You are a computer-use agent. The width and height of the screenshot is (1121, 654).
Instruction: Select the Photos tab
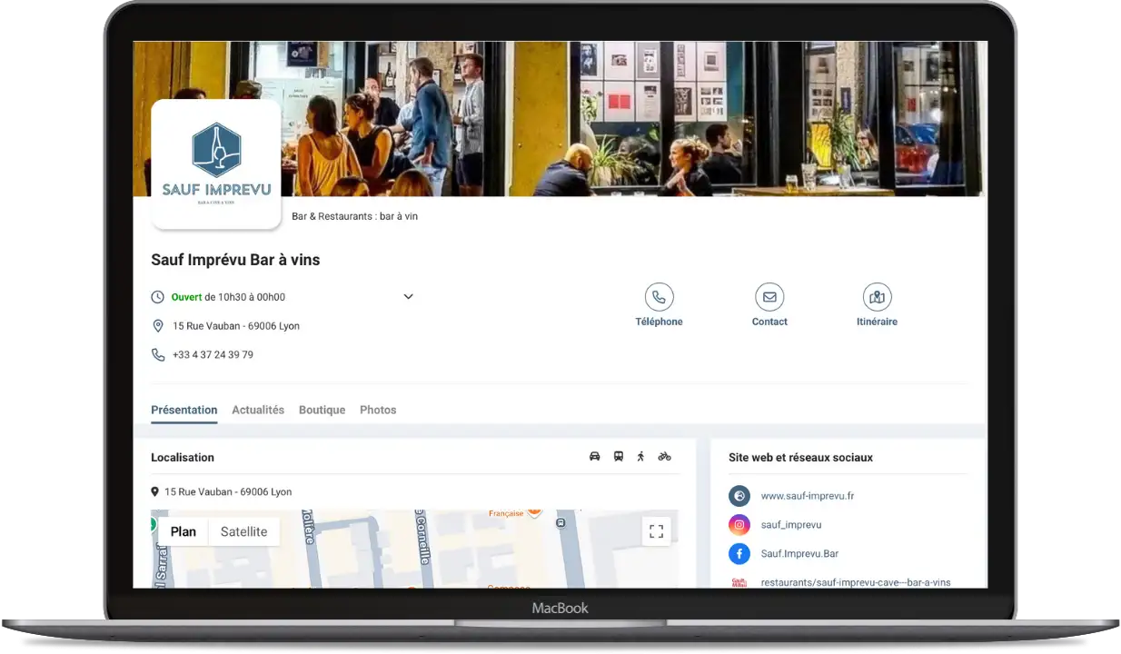(378, 410)
